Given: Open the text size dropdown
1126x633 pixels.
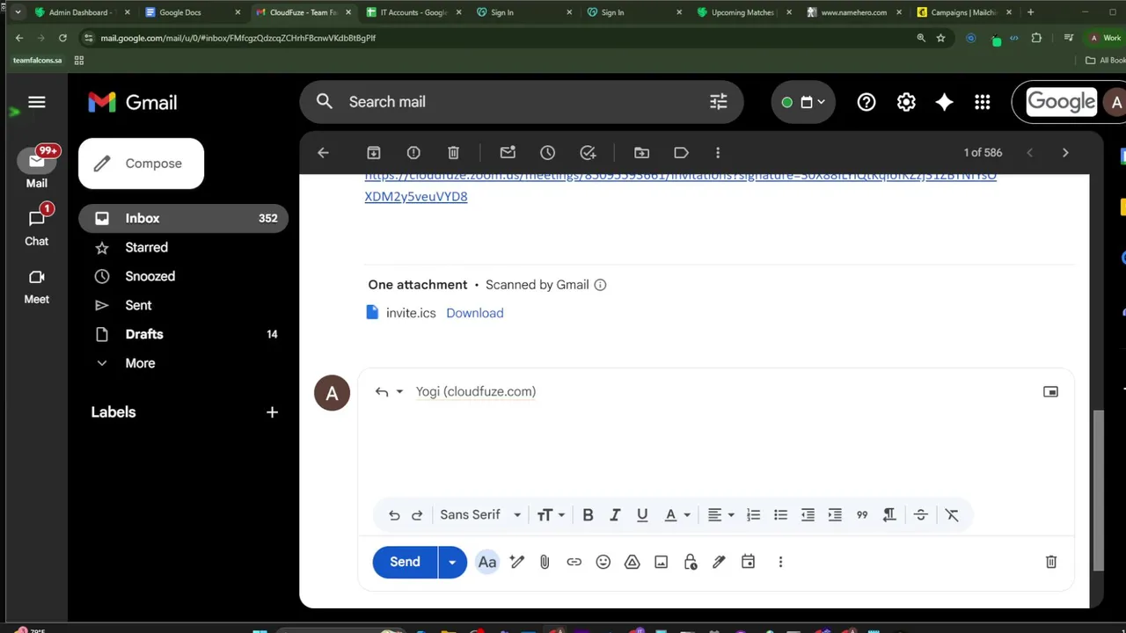Looking at the screenshot, I should (x=551, y=515).
